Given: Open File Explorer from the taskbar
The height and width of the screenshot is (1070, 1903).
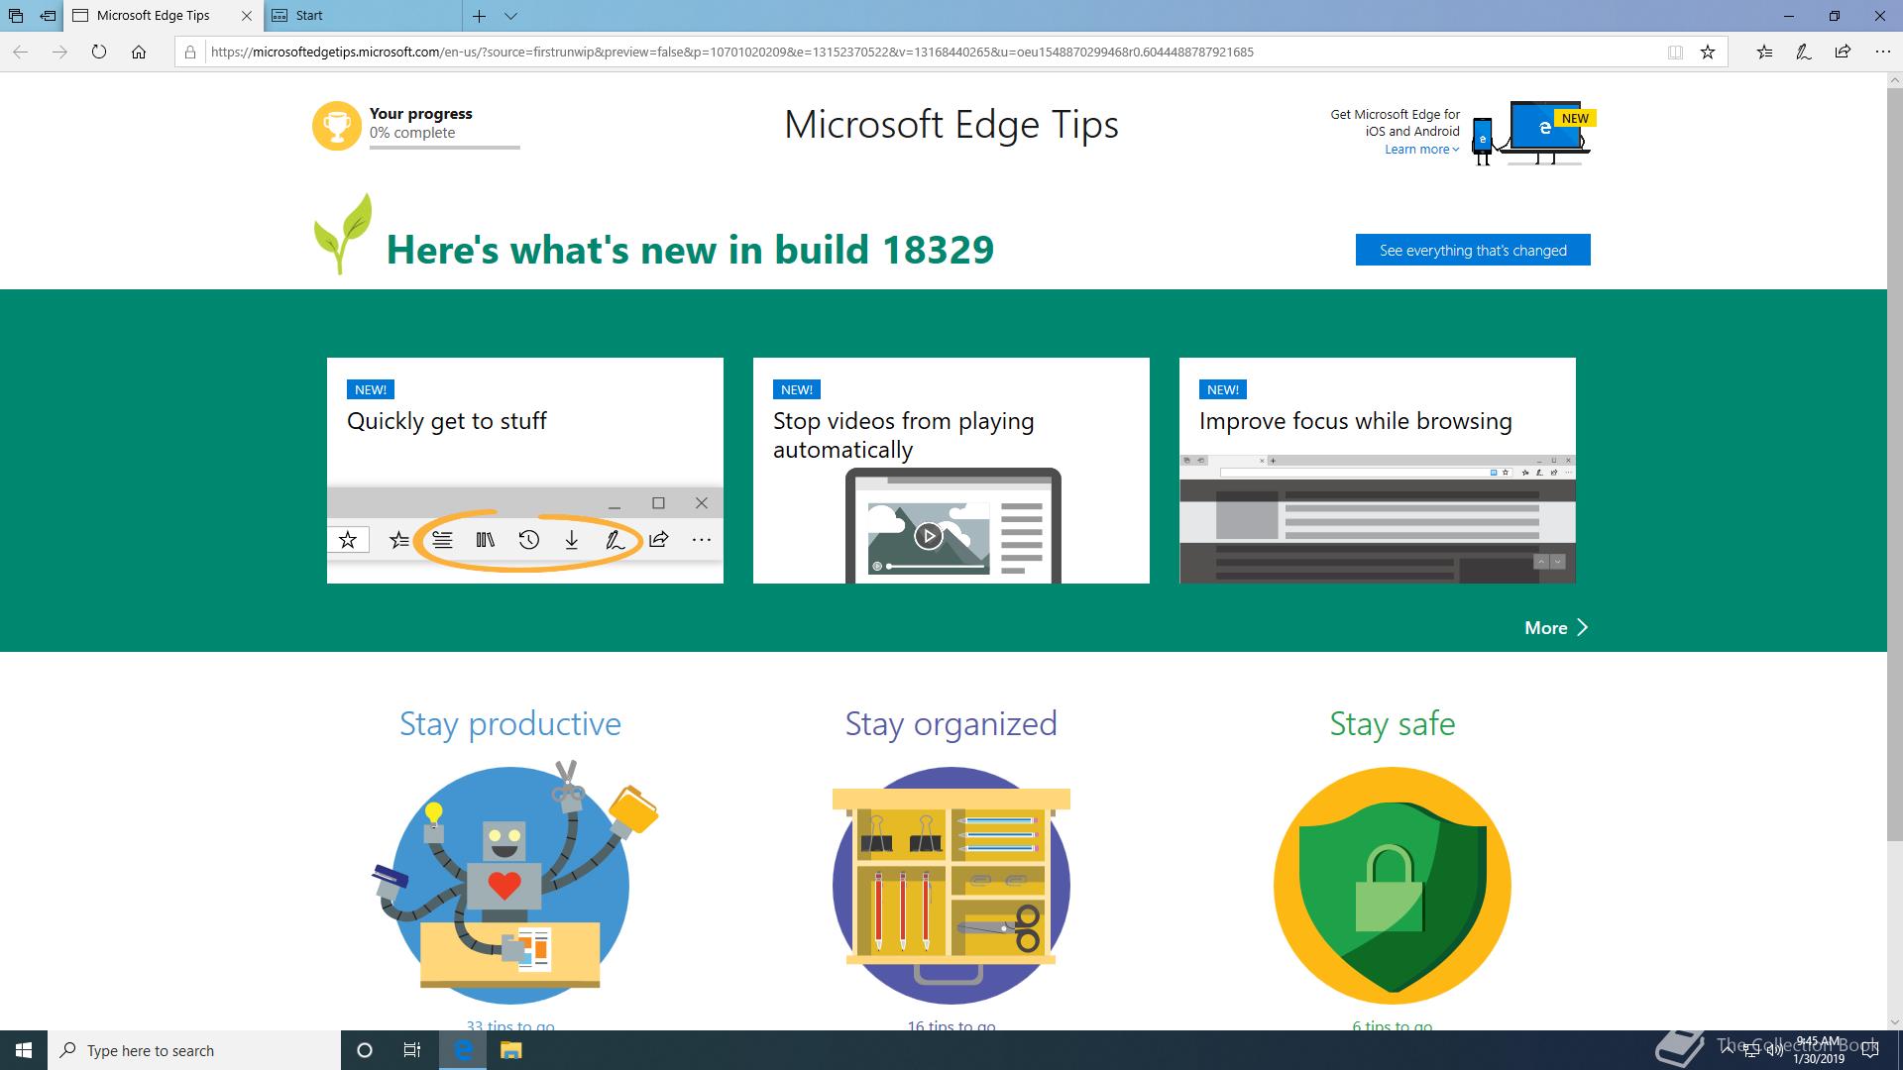Looking at the screenshot, I should (x=510, y=1050).
